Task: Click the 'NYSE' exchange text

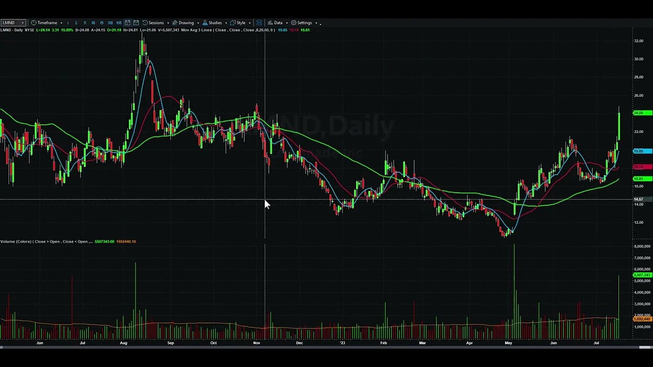Action: [30, 30]
